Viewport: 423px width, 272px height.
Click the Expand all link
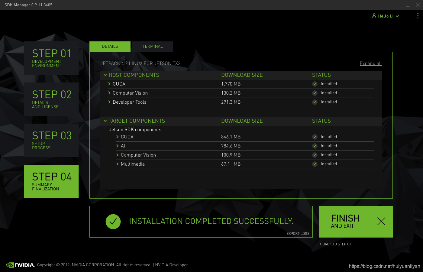tap(371, 63)
